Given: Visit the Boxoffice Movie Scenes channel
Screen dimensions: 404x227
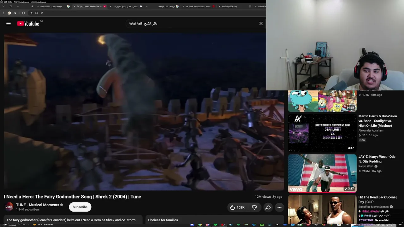Looking at the screenshot, I should point(373,207).
